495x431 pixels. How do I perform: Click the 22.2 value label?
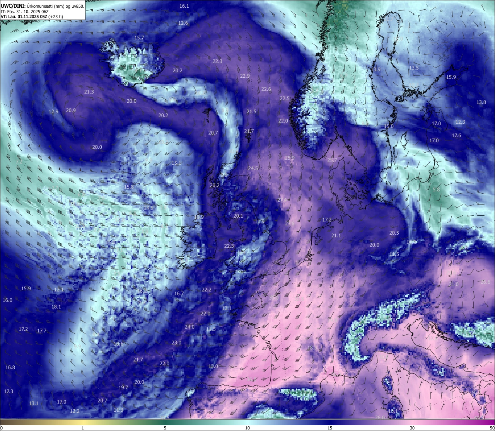(207, 290)
